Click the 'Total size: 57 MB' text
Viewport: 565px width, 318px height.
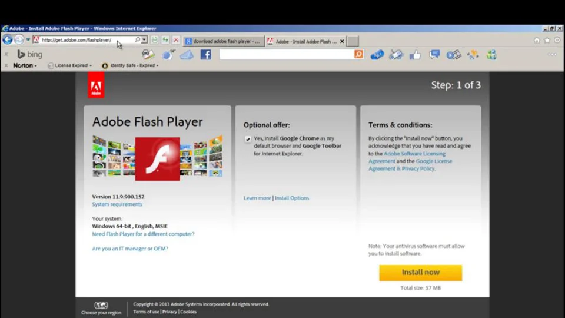[x=420, y=288]
